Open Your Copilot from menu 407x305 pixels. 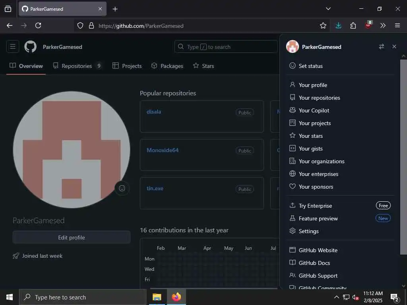[x=340, y=110]
